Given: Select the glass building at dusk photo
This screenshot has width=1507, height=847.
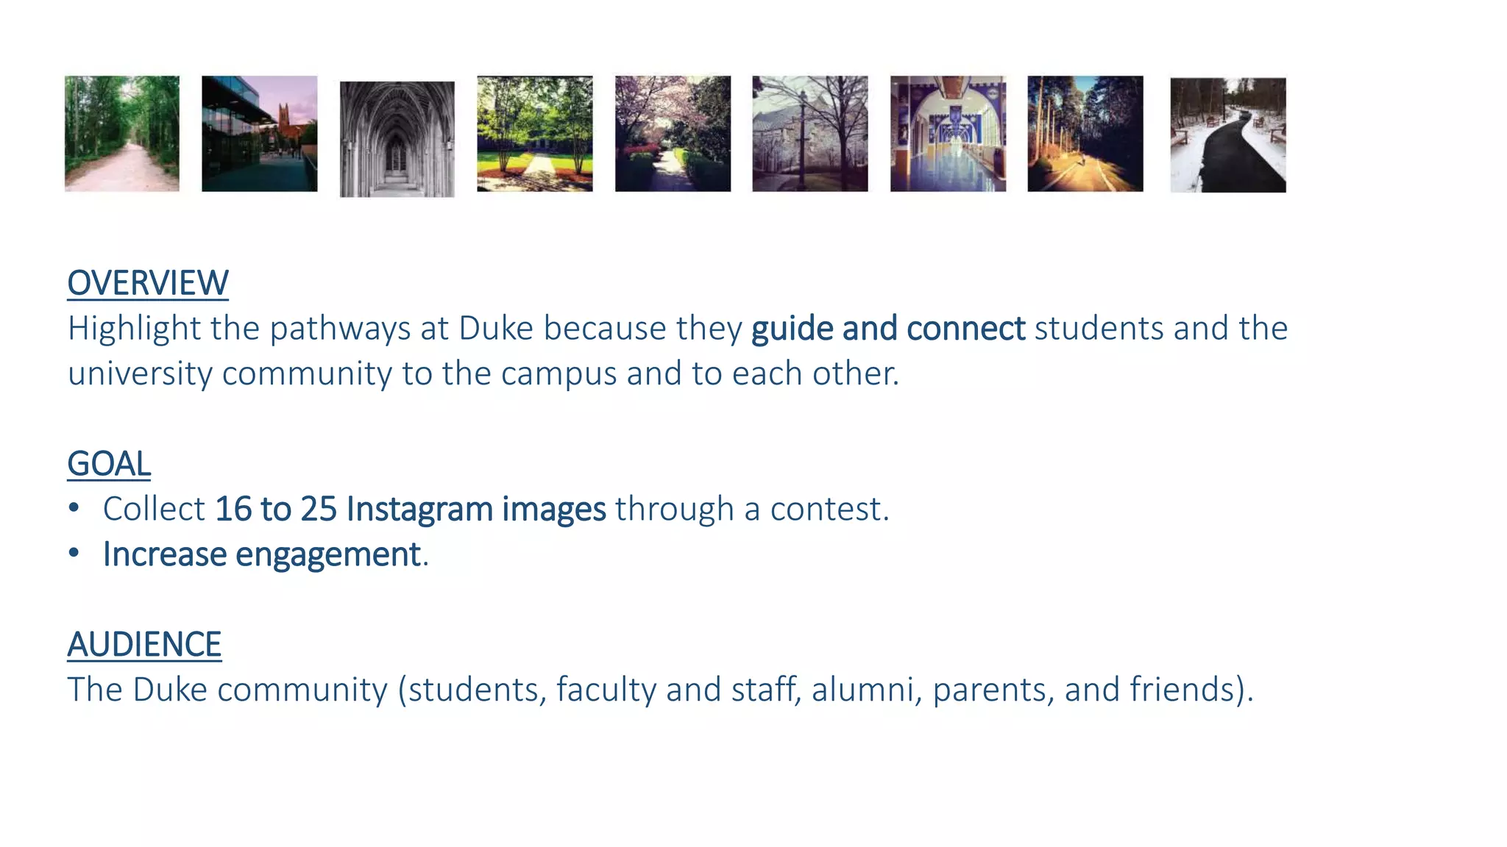Looking at the screenshot, I should pyautogui.click(x=260, y=133).
